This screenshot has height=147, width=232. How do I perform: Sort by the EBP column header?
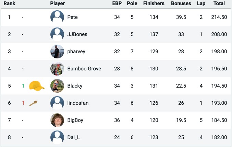tap(117, 3)
